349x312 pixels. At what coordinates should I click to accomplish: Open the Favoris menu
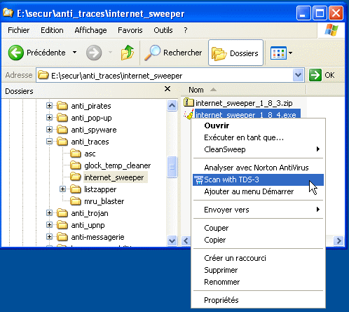tap(130, 30)
